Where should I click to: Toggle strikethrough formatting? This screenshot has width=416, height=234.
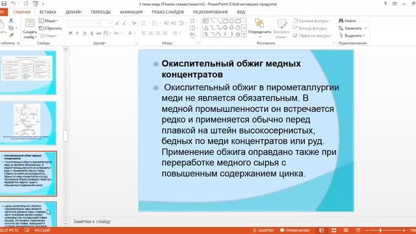(99, 33)
